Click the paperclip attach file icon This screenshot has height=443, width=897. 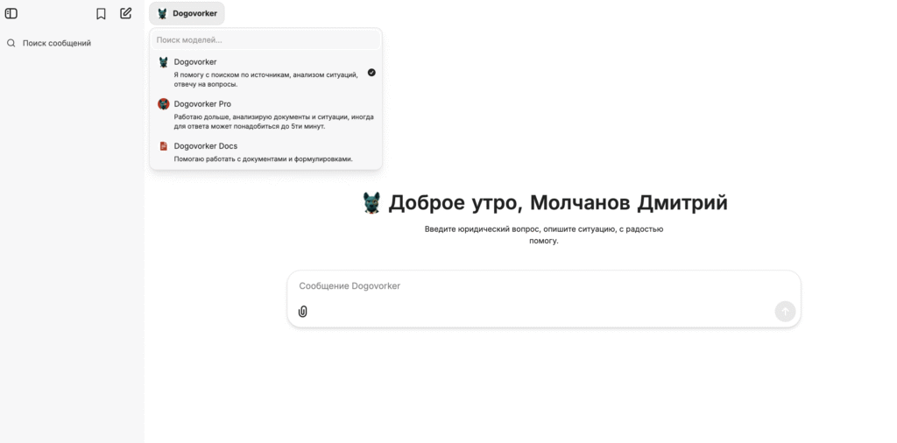303,311
